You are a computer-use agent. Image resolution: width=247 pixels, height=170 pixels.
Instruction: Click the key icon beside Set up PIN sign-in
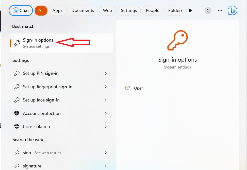[17, 73]
